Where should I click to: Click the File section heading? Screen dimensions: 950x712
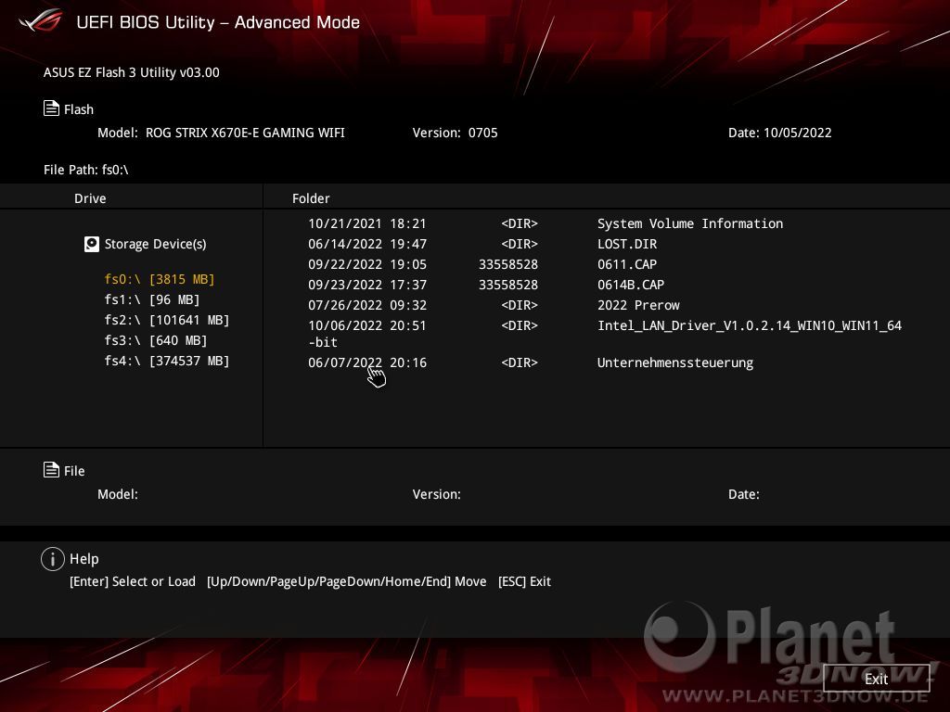pyautogui.click(x=74, y=471)
